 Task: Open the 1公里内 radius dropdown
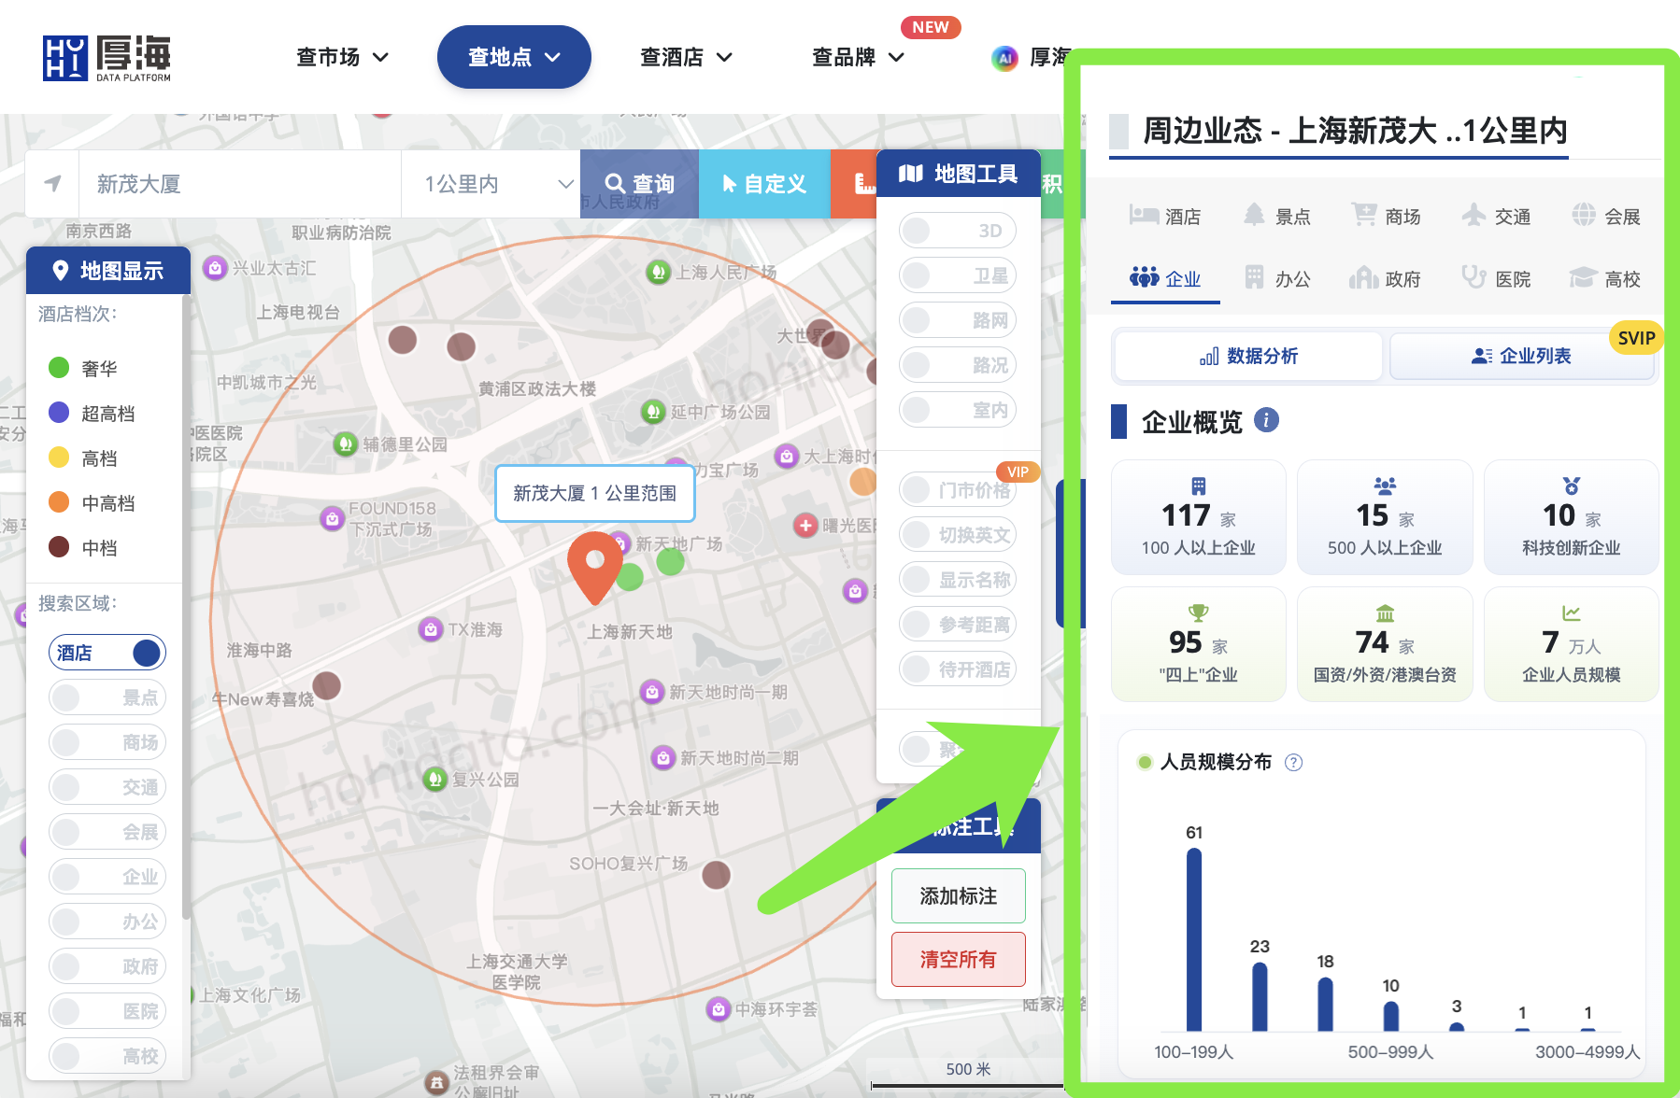click(491, 184)
